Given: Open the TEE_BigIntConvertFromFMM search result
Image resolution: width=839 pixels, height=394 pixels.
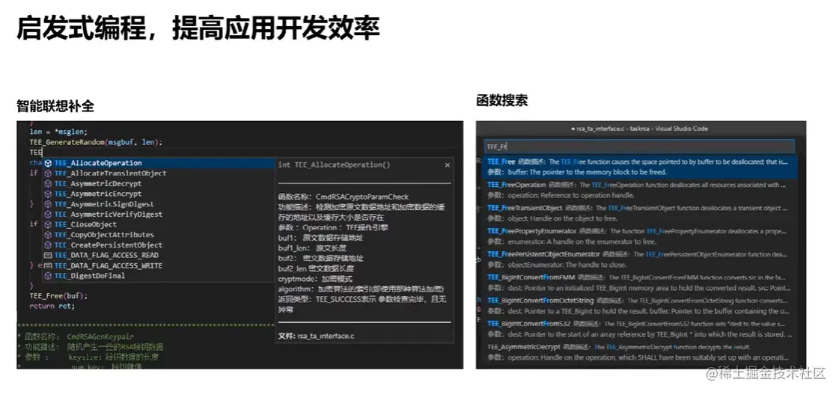Looking at the screenshot, I should point(641,283).
